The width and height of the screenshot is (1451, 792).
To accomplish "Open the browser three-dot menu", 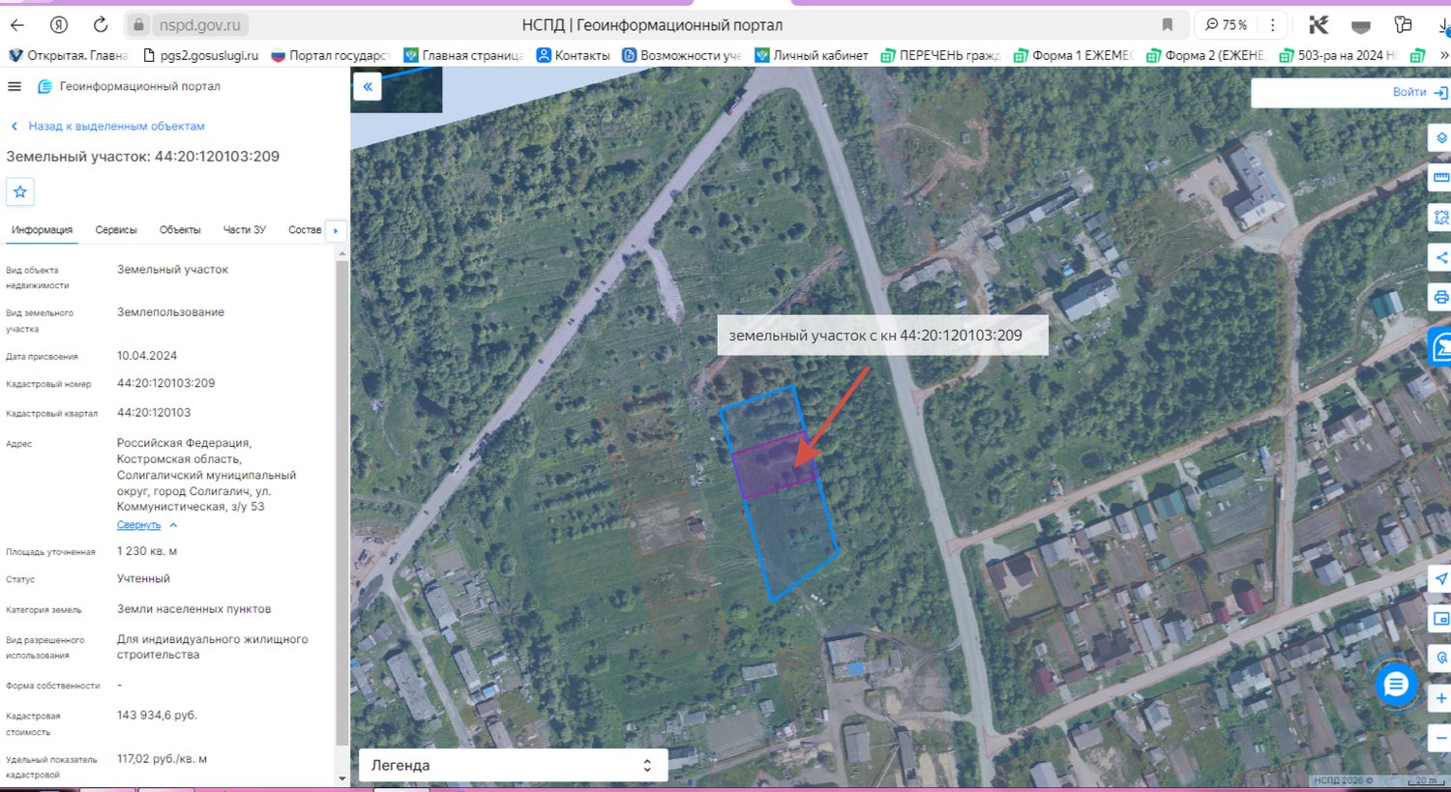I will (x=1273, y=25).
